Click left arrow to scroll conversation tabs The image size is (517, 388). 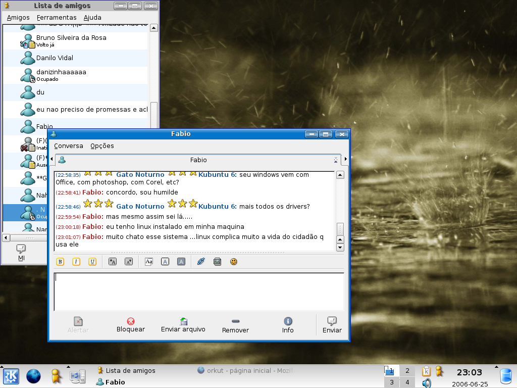(51, 159)
